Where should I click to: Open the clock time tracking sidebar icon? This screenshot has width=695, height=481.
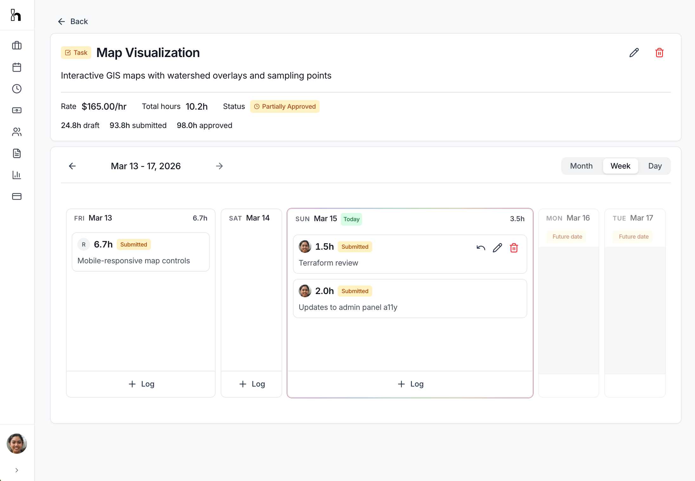pyautogui.click(x=17, y=89)
